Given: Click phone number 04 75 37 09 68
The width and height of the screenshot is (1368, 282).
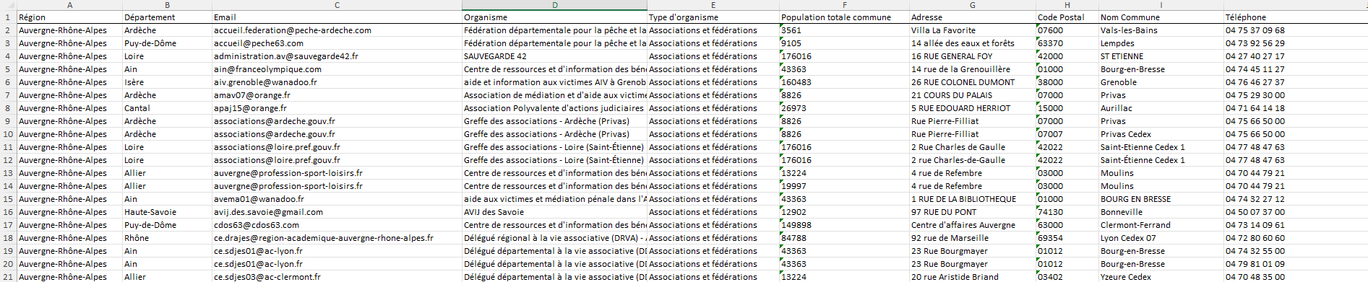Looking at the screenshot, I should [x=1295, y=30].
